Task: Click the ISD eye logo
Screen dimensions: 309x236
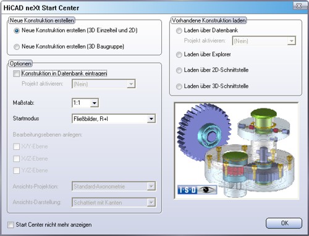Action: tap(197, 190)
